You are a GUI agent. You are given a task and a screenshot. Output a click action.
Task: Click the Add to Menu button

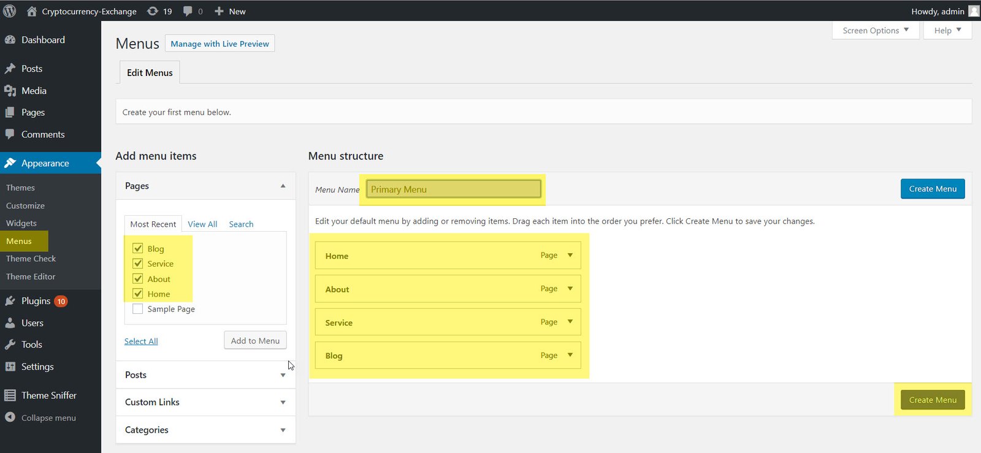(x=255, y=341)
